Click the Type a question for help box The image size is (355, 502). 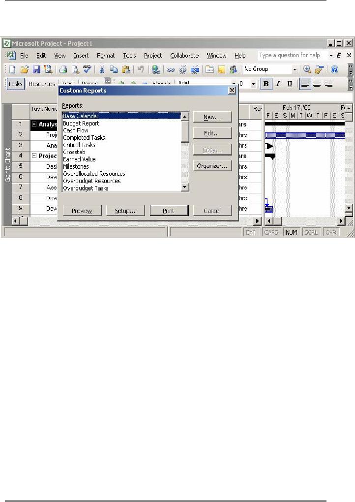(x=293, y=56)
